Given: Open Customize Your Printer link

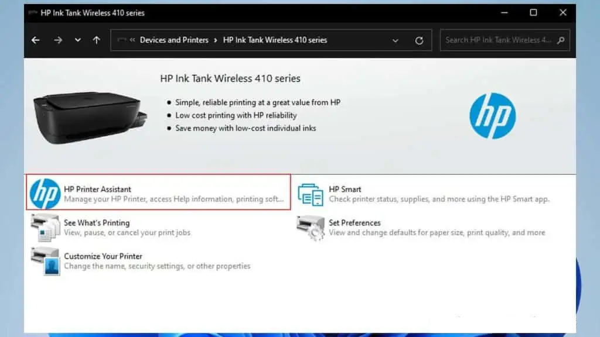Looking at the screenshot, I should click(103, 256).
